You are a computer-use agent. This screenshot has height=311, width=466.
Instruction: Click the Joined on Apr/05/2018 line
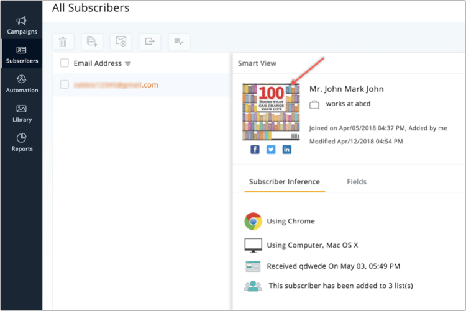pos(378,128)
